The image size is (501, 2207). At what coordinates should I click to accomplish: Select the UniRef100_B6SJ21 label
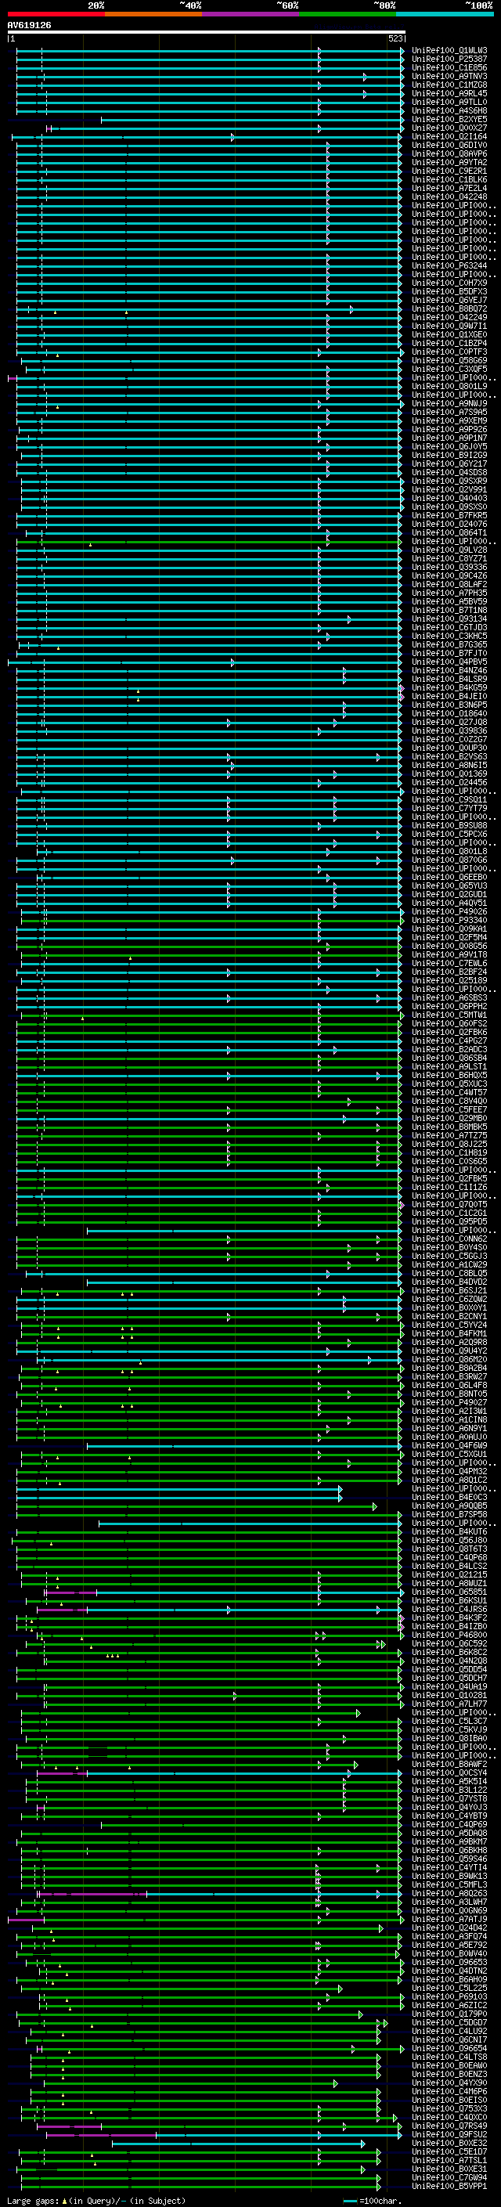449,1290
